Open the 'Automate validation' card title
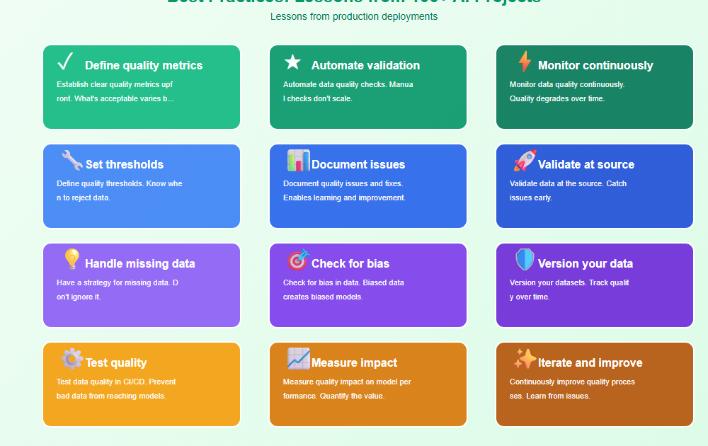Viewport: 708px width, 446px height. click(x=365, y=66)
